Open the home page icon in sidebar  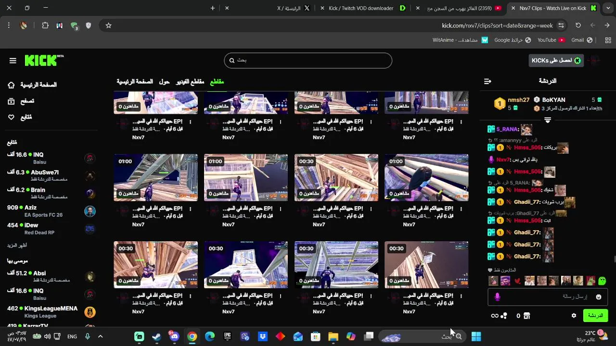click(11, 85)
